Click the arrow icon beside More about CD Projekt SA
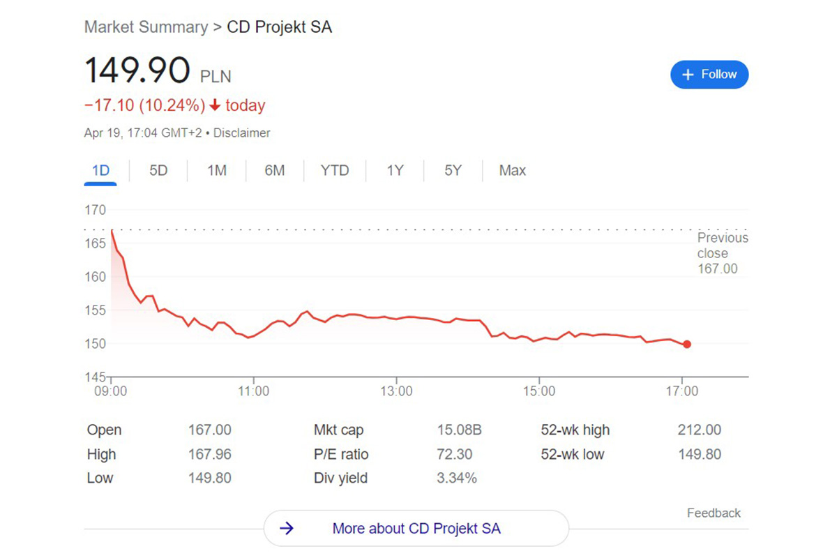837x558 pixels. [x=287, y=529]
